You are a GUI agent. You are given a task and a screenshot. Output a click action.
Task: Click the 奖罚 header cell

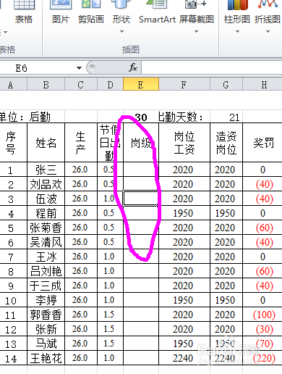click(262, 143)
